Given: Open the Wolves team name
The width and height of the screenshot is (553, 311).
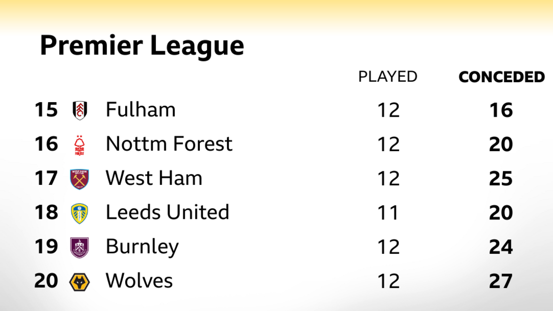Looking at the screenshot, I should [139, 281].
